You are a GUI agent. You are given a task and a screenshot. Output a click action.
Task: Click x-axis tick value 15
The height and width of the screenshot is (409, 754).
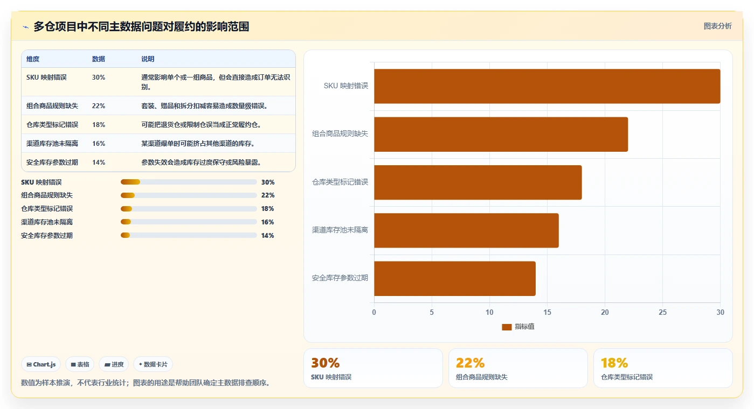point(547,313)
